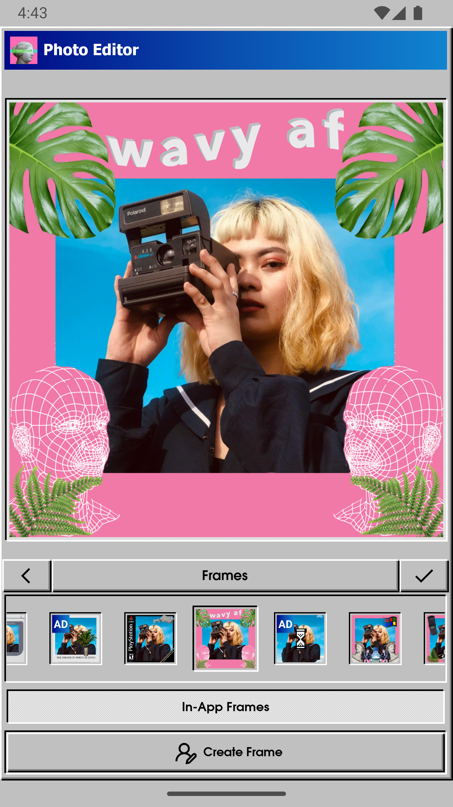This screenshot has height=807, width=453.
Task: Tap the AD badge on the plant frame
Action: coord(61,624)
